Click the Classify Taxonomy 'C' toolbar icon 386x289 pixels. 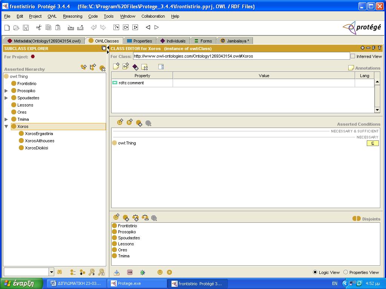126,27
